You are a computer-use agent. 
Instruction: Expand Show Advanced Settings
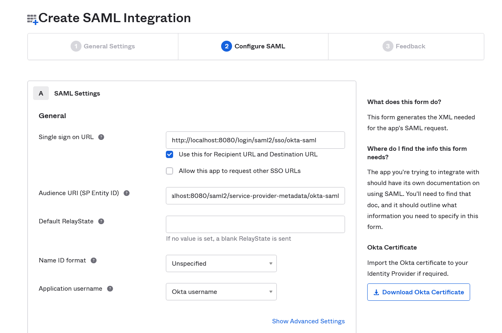(308, 321)
